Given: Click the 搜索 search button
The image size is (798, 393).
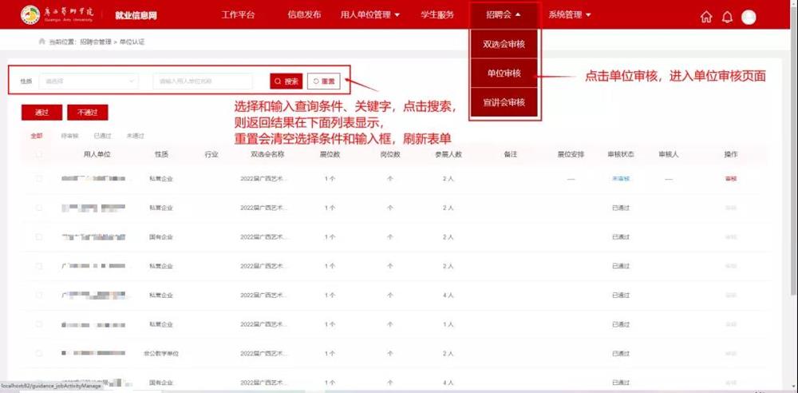Looking at the screenshot, I should (x=286, y=81).
